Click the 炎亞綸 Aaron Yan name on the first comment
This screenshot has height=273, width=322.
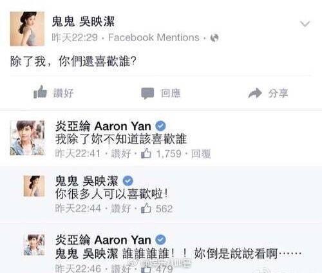tap(103, 126)
